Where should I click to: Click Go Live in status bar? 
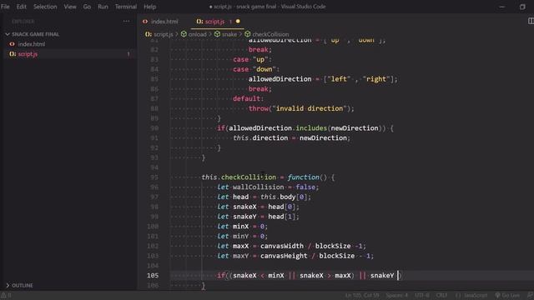click(x=507, y=295)
